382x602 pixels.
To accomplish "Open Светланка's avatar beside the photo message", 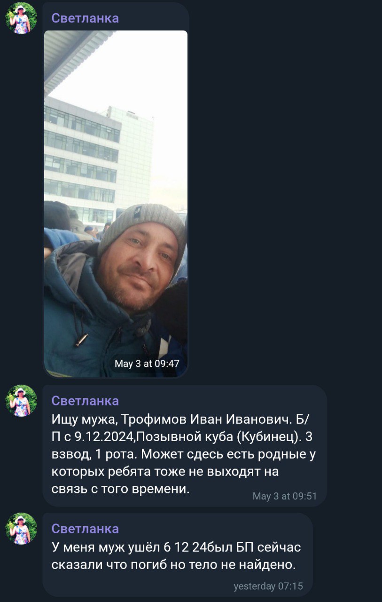I will tap(21, 18).
